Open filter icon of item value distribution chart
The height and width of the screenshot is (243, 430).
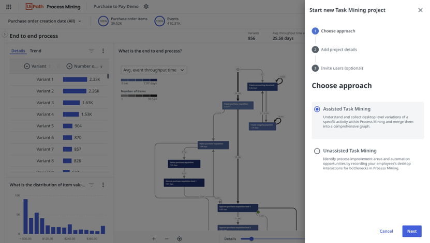91,185
